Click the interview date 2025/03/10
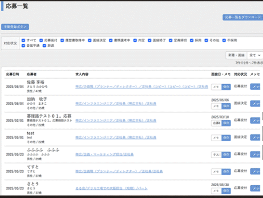This screenshot has height=198, width=263. tap(220, 117)
